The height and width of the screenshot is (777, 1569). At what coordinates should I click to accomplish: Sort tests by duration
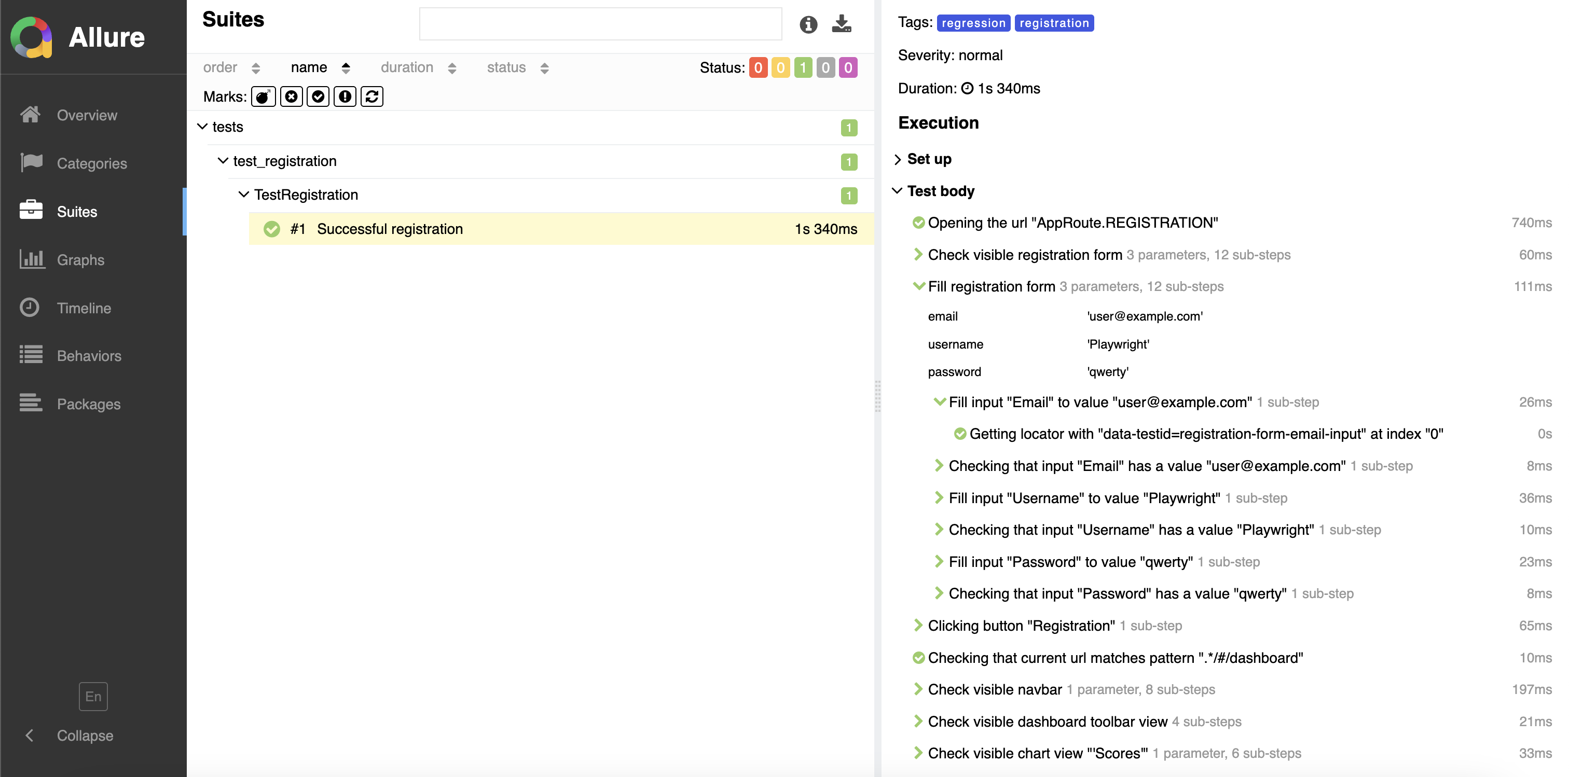click(x=418, y=67)
